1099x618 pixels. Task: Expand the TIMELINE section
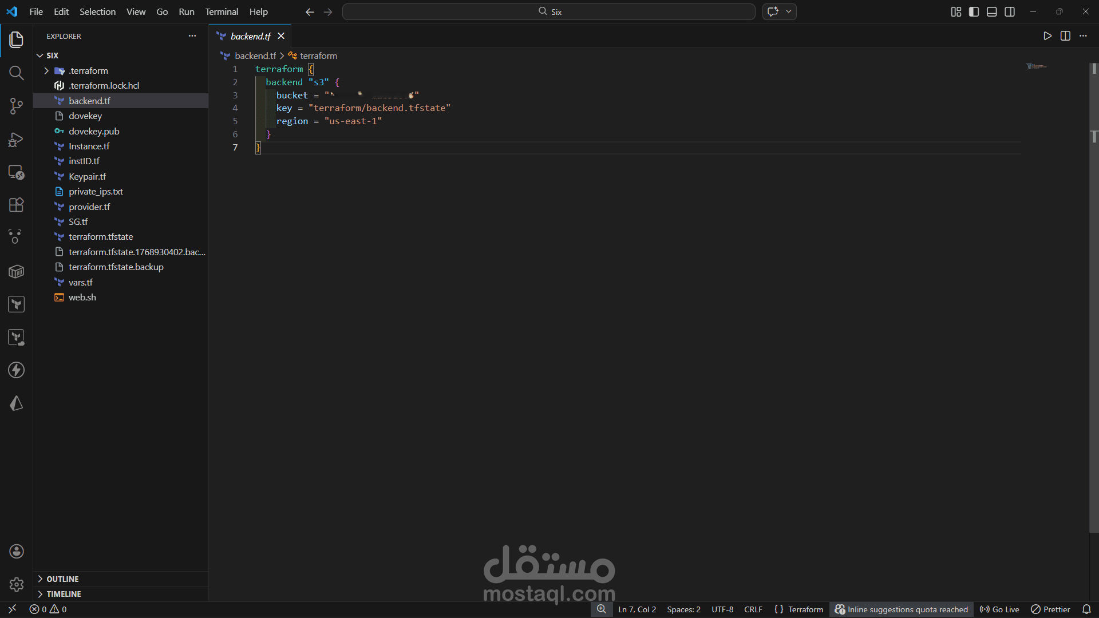[64, 594]
